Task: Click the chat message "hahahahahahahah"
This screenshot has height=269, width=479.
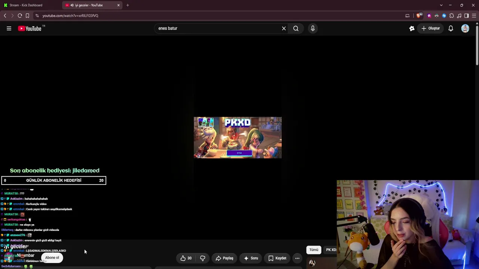Action: (x=36, y=199)
